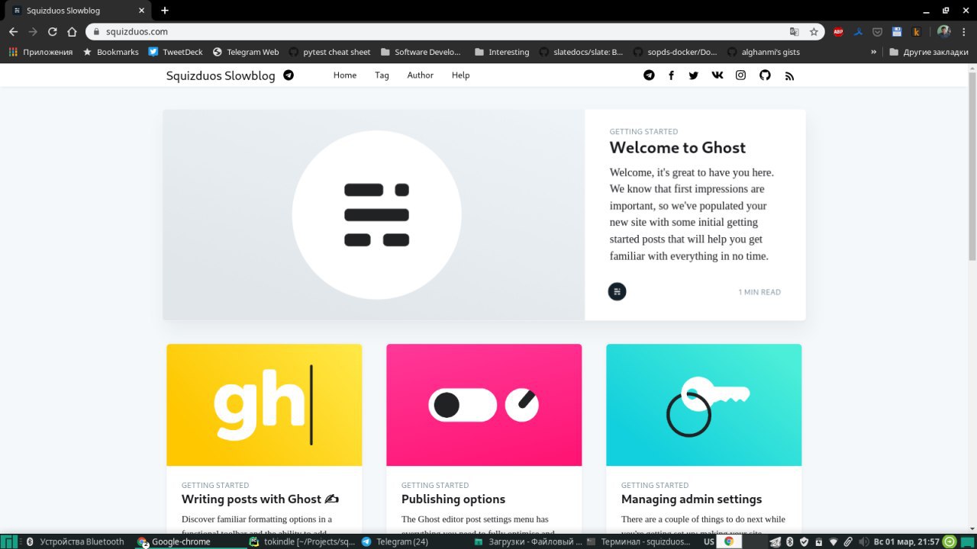977x549 pixels.
Task: Go to Home in blog navigation
Action: pos(345,75)
